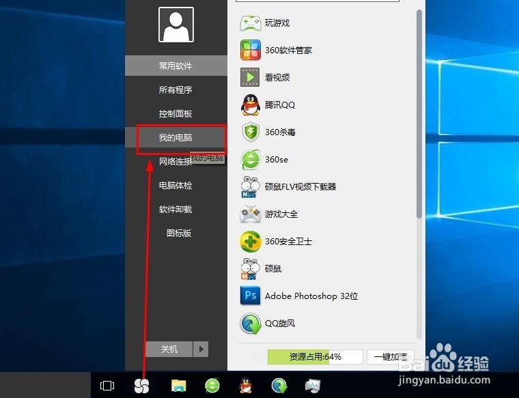
Task: Click the 360杀毒 text label
Action: click(x=281, y=132)
